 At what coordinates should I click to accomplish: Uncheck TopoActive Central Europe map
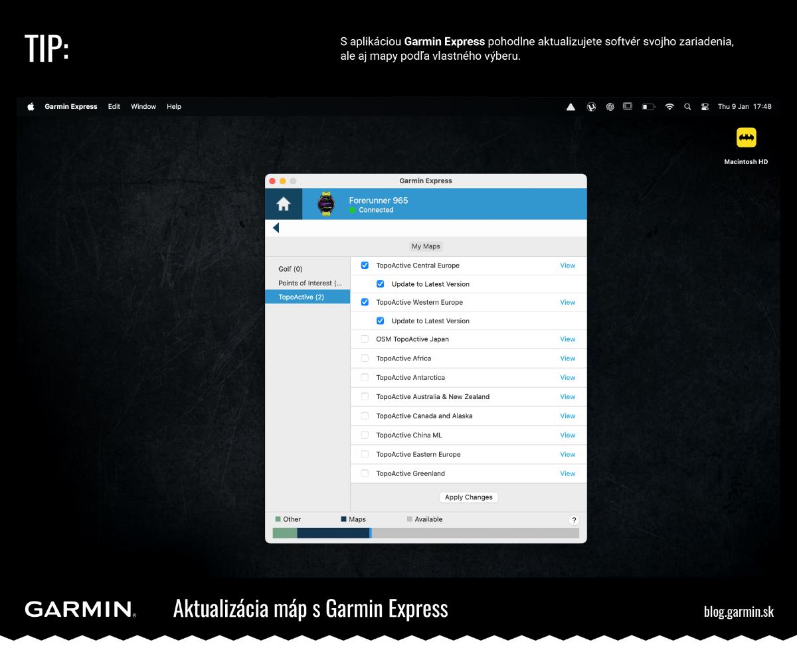pos(365,266)
